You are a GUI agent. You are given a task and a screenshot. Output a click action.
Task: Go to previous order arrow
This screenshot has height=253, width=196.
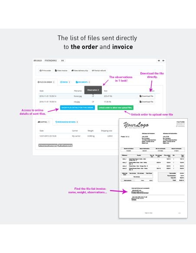(159, 61)
